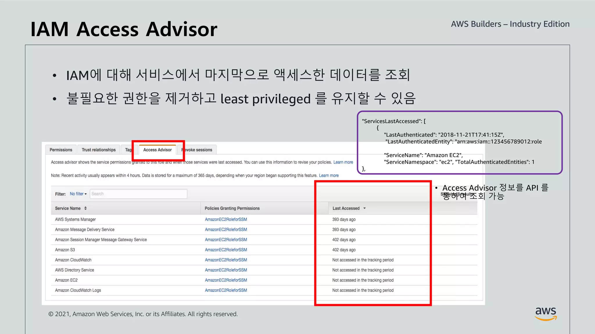The width and height of the screenshot is (595, 334).
Task: Open the AmazonEC2RoleforSSM policy for AWS Directory Service
Action: click(226, 270)
